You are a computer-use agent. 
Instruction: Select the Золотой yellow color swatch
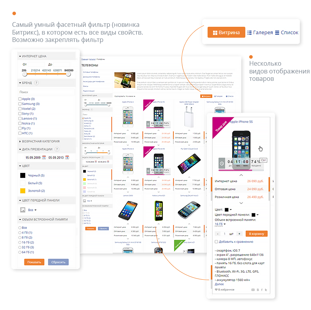pos(23,191)
